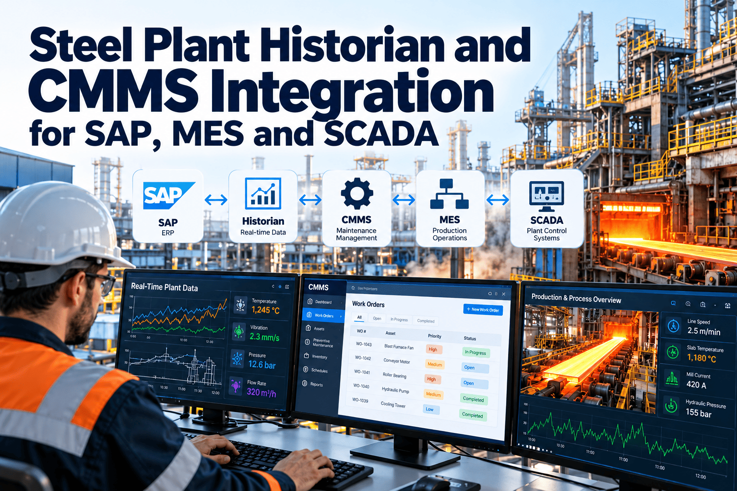The image size is (737, 491).
Task: Select work order WO-1043
Action: click(364, 344)
